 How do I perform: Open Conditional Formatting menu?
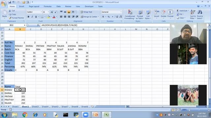(130, 14)
